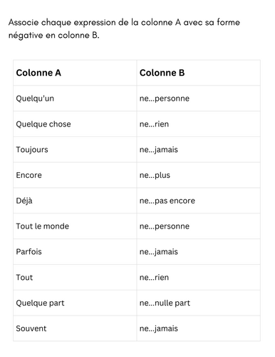Select the ne...plus cell
Viewport: 275px width, 357px height.
tap(199, 175)
